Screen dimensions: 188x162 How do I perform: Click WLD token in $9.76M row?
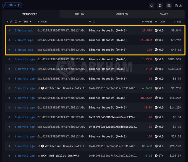[159, 40]
